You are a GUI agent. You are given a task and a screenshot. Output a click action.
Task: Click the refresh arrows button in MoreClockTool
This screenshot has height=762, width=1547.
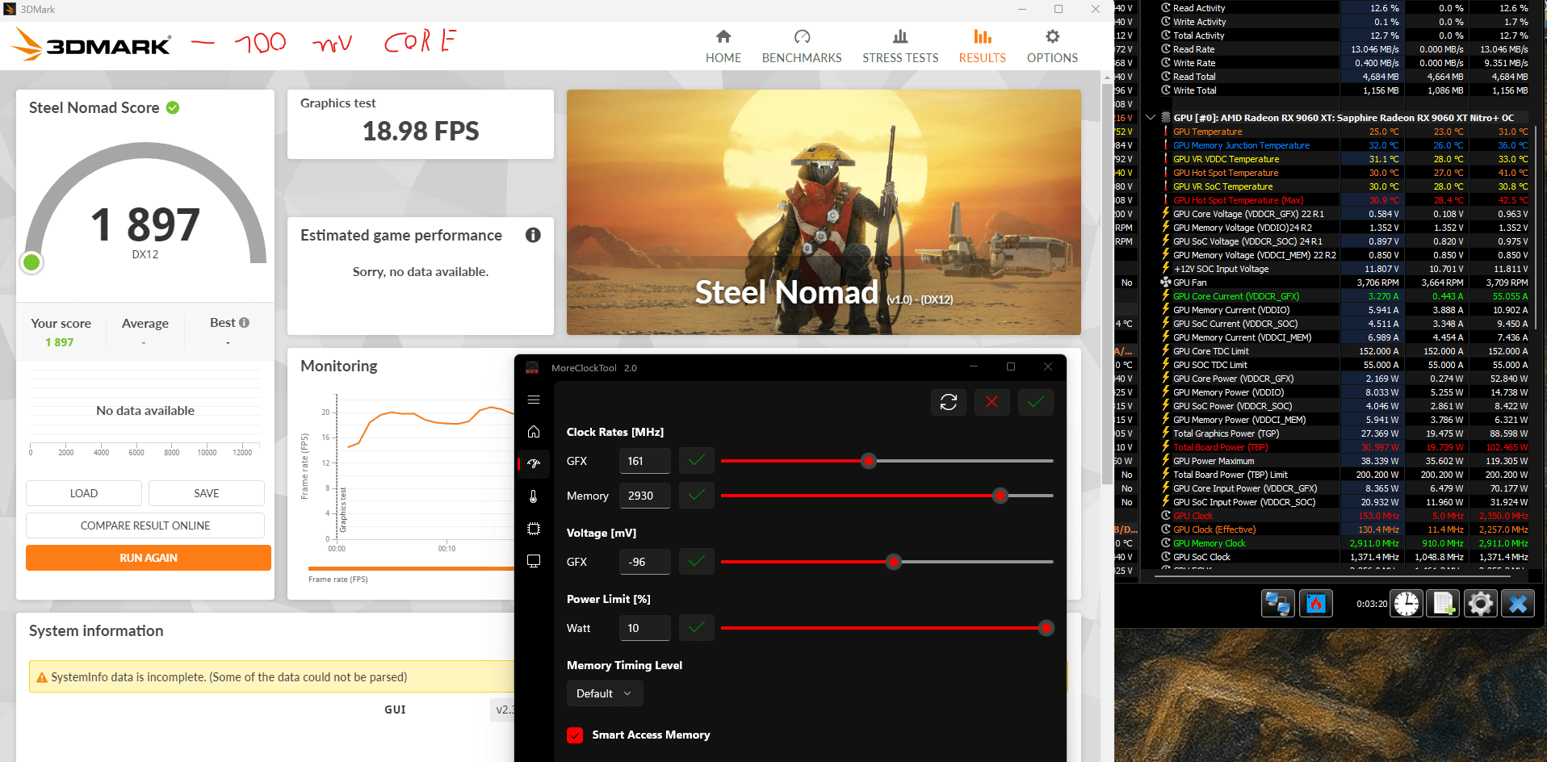[949, 402]
